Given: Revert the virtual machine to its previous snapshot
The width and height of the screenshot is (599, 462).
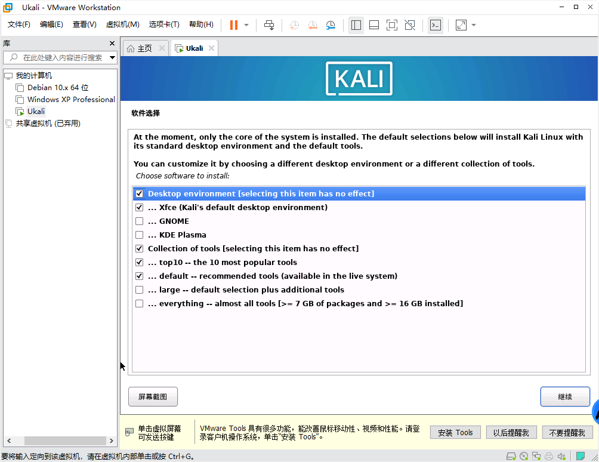Looking at the screenshot, I should (313, 25).
